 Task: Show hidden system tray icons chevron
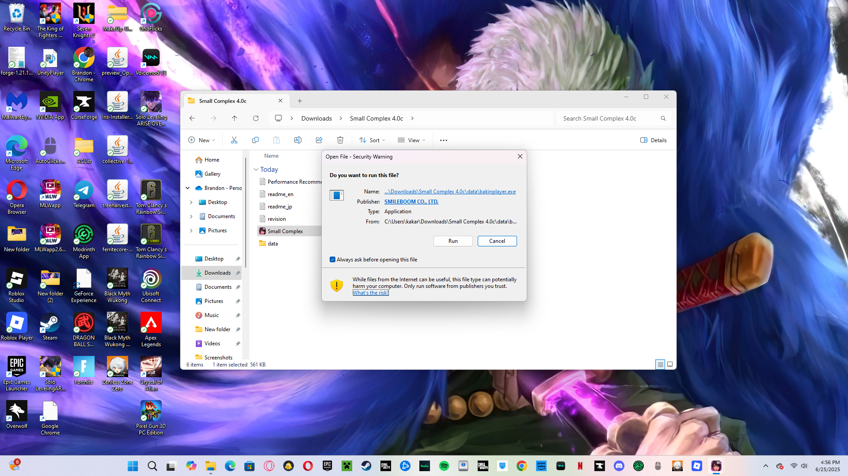coord(766,466)
